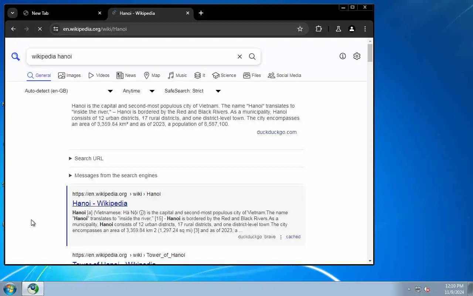This screenshot has height=296, width=473.
Task: Click the Show desktop button
Action: 470,289
